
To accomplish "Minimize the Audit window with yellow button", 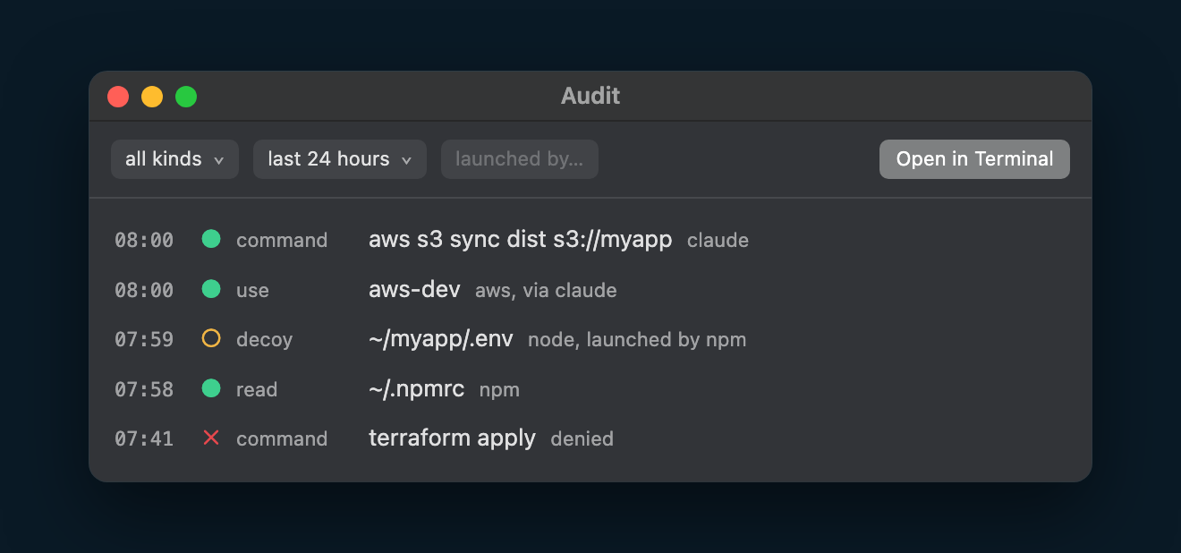I will (152, 97).
